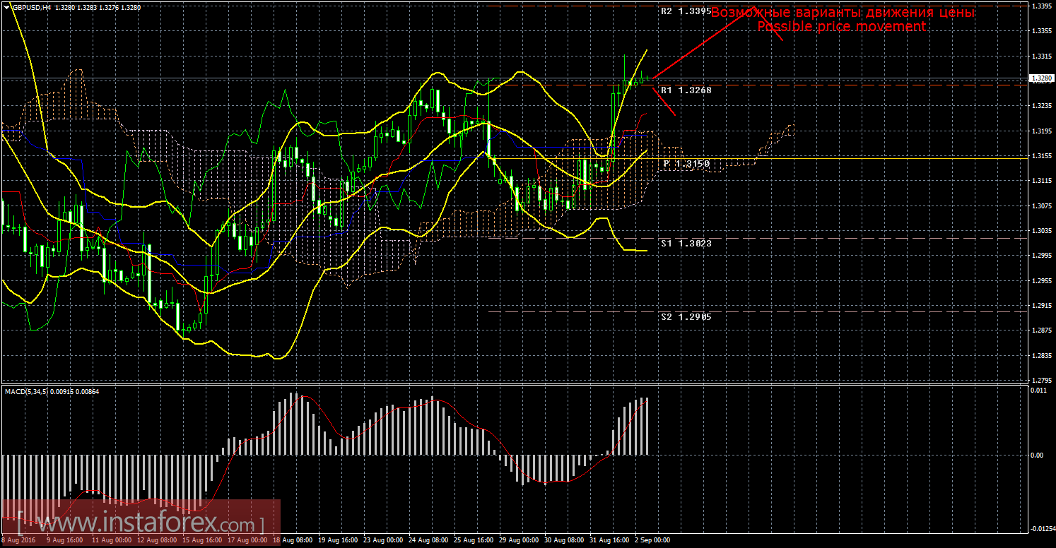Select the R2 1.3395 resistance label
This screenshot has height=548, width=1056.
pos(686,11)
